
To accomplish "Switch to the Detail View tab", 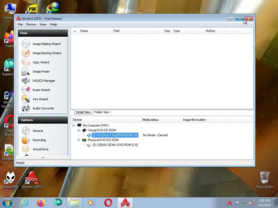I will (x=83, y=112).
